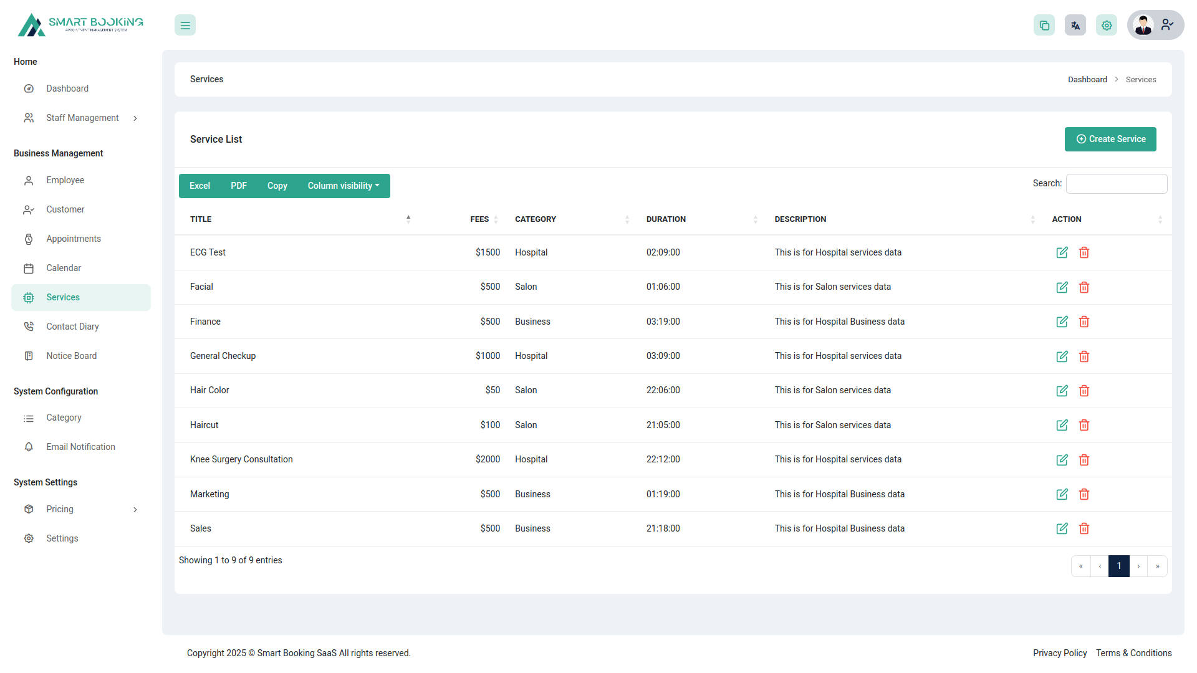Edit the ECG Test service using the pencil icon
This screenshot has width=1197, height=673.
coord(1062,252)
